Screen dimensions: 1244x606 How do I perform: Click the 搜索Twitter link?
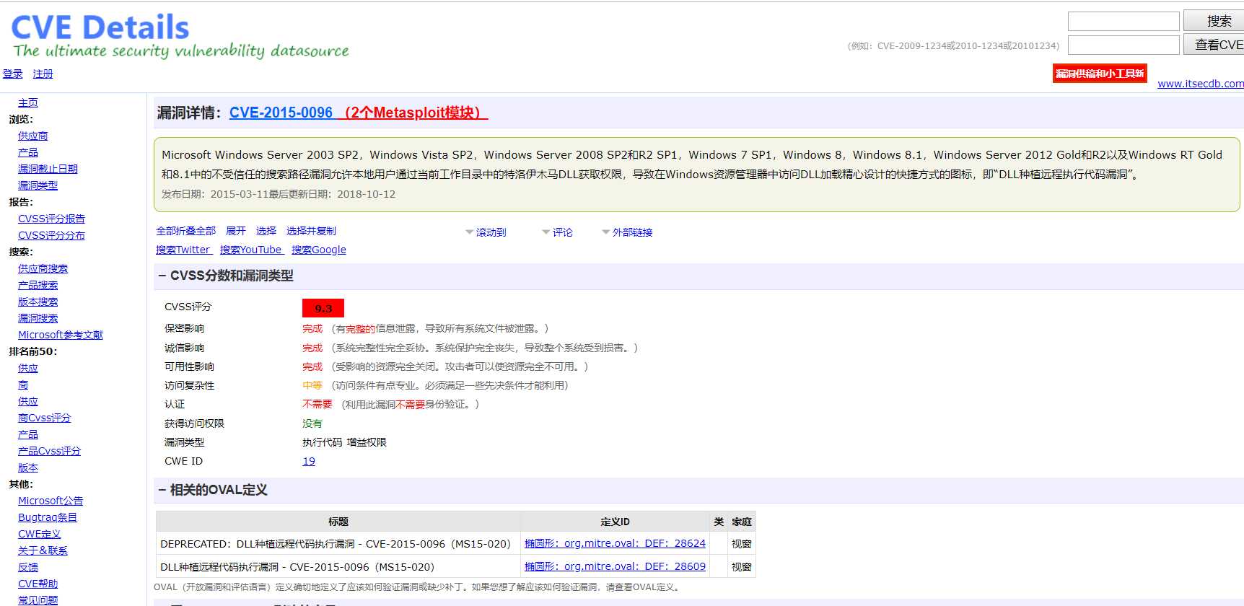(183, 250)
